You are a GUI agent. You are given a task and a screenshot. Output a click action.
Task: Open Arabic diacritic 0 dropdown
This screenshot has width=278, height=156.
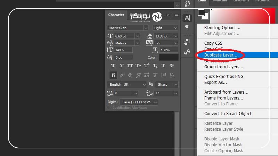click(135, 93)
